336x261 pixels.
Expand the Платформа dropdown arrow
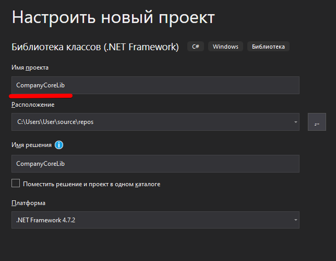coord(295,220)
